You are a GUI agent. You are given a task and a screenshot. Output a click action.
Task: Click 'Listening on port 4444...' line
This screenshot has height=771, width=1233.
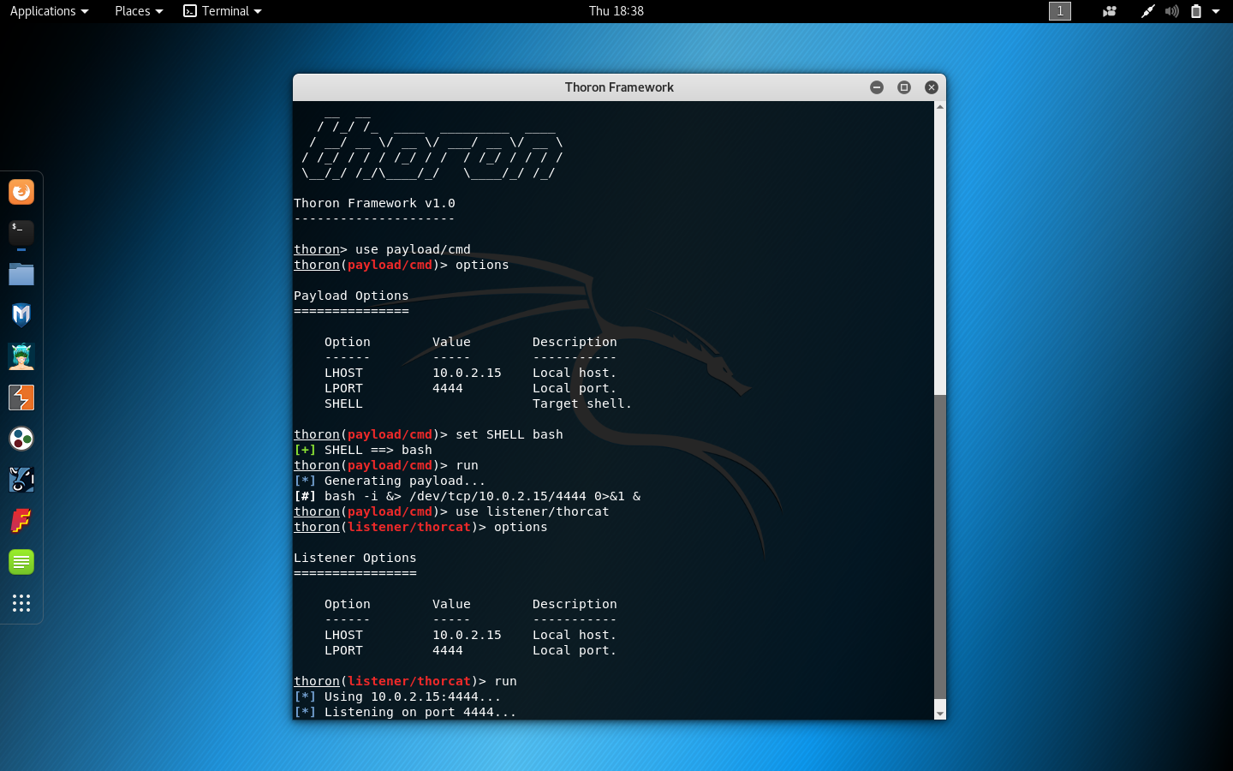point(405,712)
